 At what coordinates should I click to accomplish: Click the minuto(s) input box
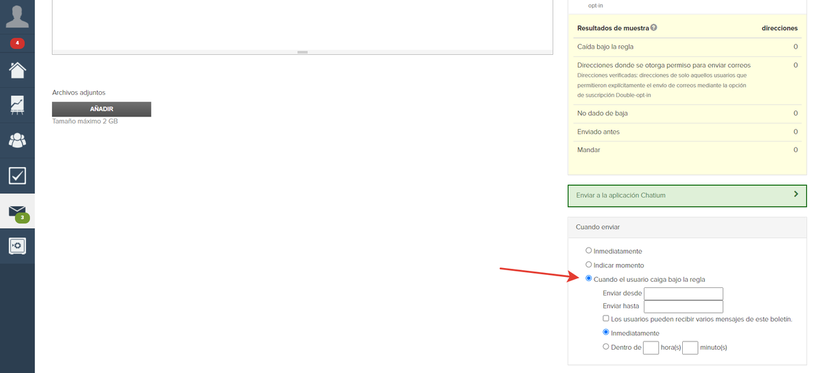pyautogui.click(x=690, y=348)
